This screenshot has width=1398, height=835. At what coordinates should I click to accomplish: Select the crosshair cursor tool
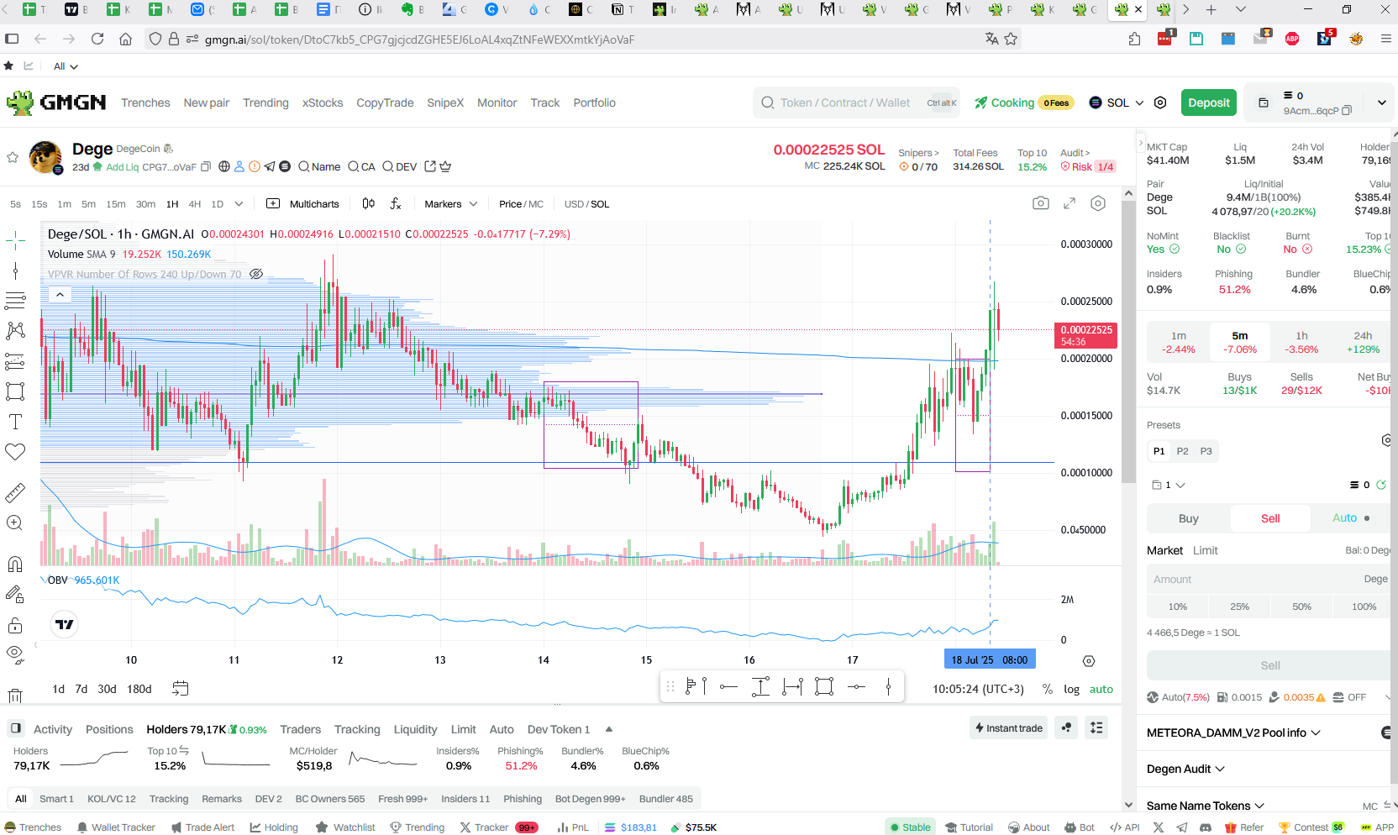click(15, 241)
